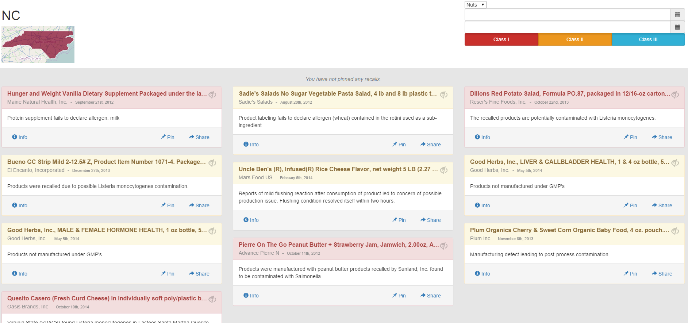
Task: Open Info for Dillons Red Potato Salad
Action: (483, 137)
